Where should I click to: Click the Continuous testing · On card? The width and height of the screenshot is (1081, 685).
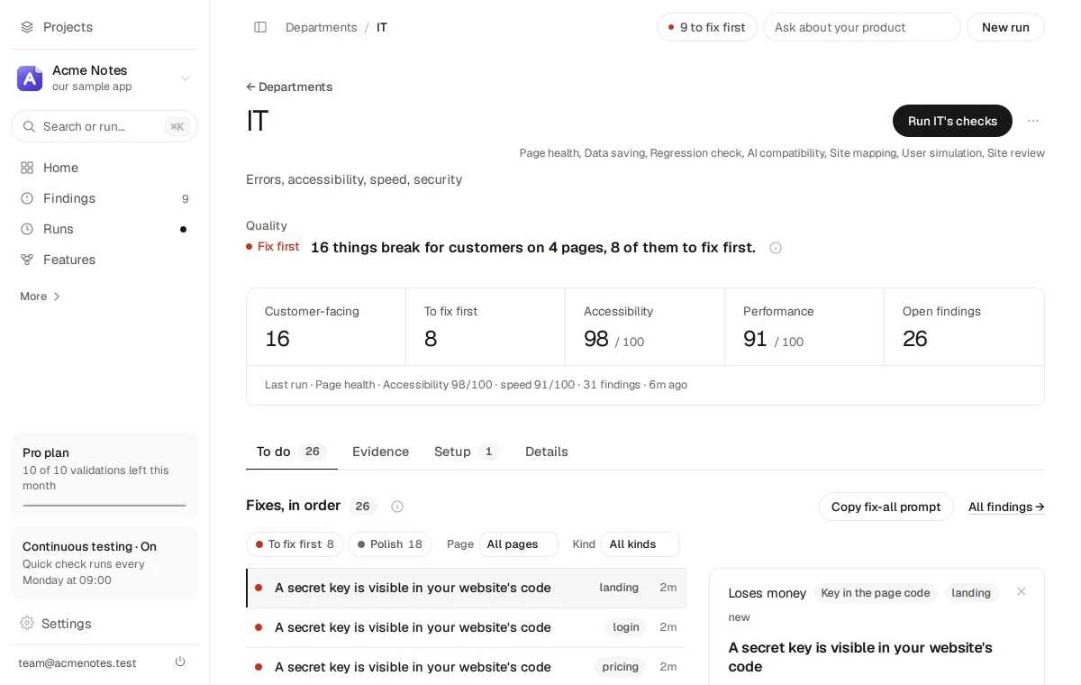point(104,562)
